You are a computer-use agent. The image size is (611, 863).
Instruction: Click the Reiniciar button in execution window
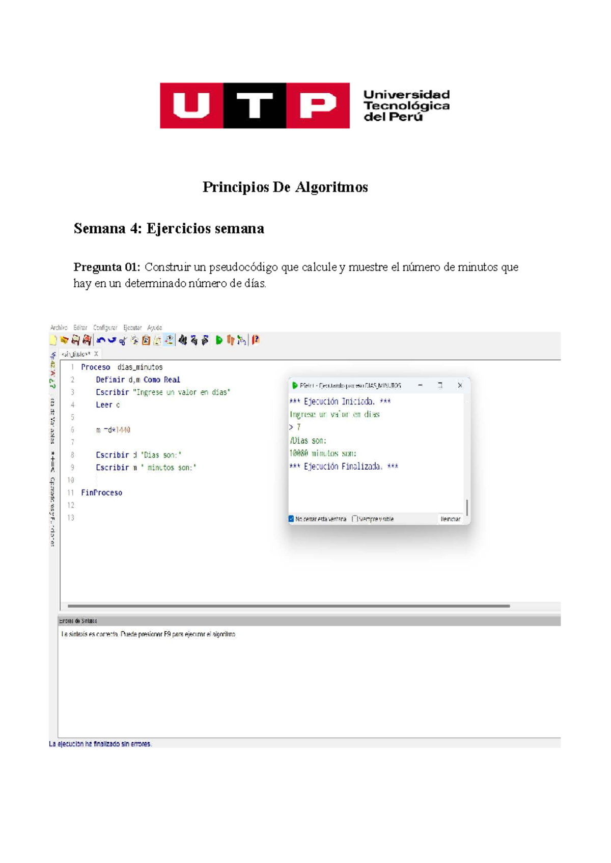pos(451,519)
